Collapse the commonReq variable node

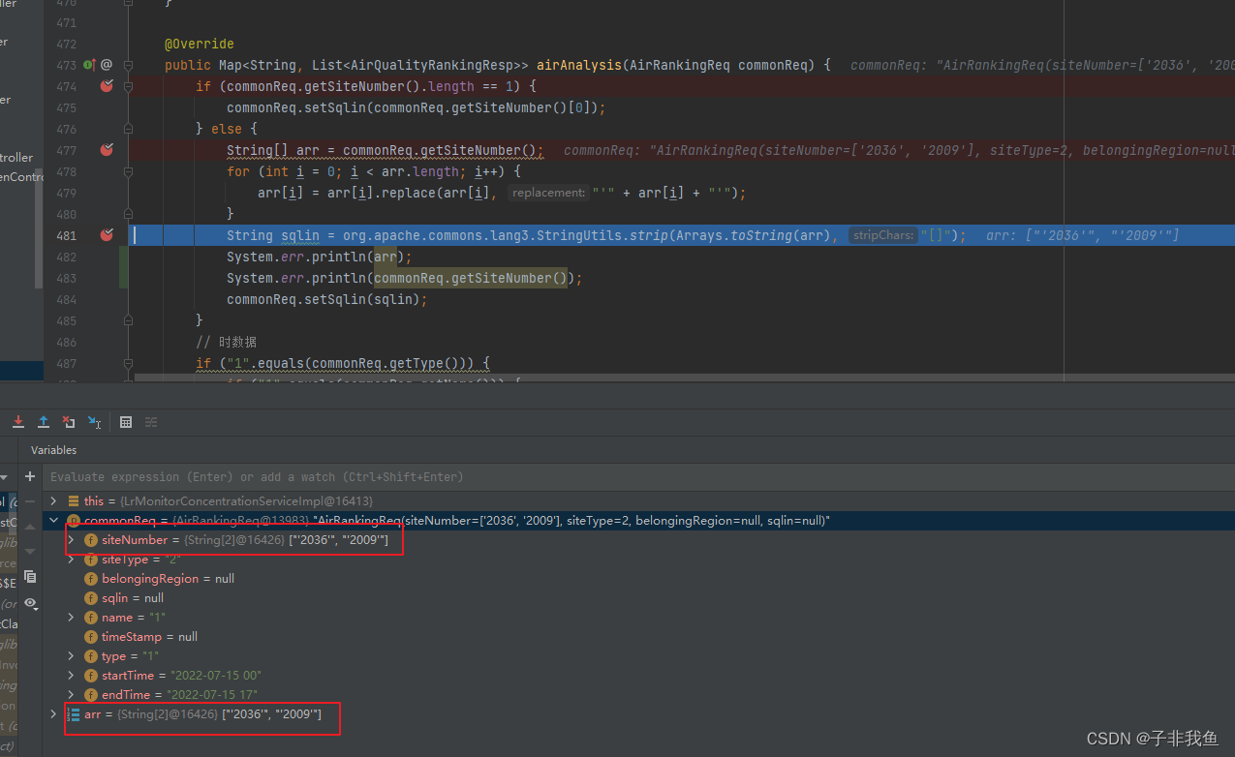pos(54,521)
